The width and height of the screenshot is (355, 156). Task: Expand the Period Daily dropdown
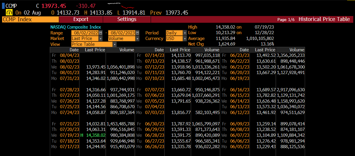(x=184, y=33)
